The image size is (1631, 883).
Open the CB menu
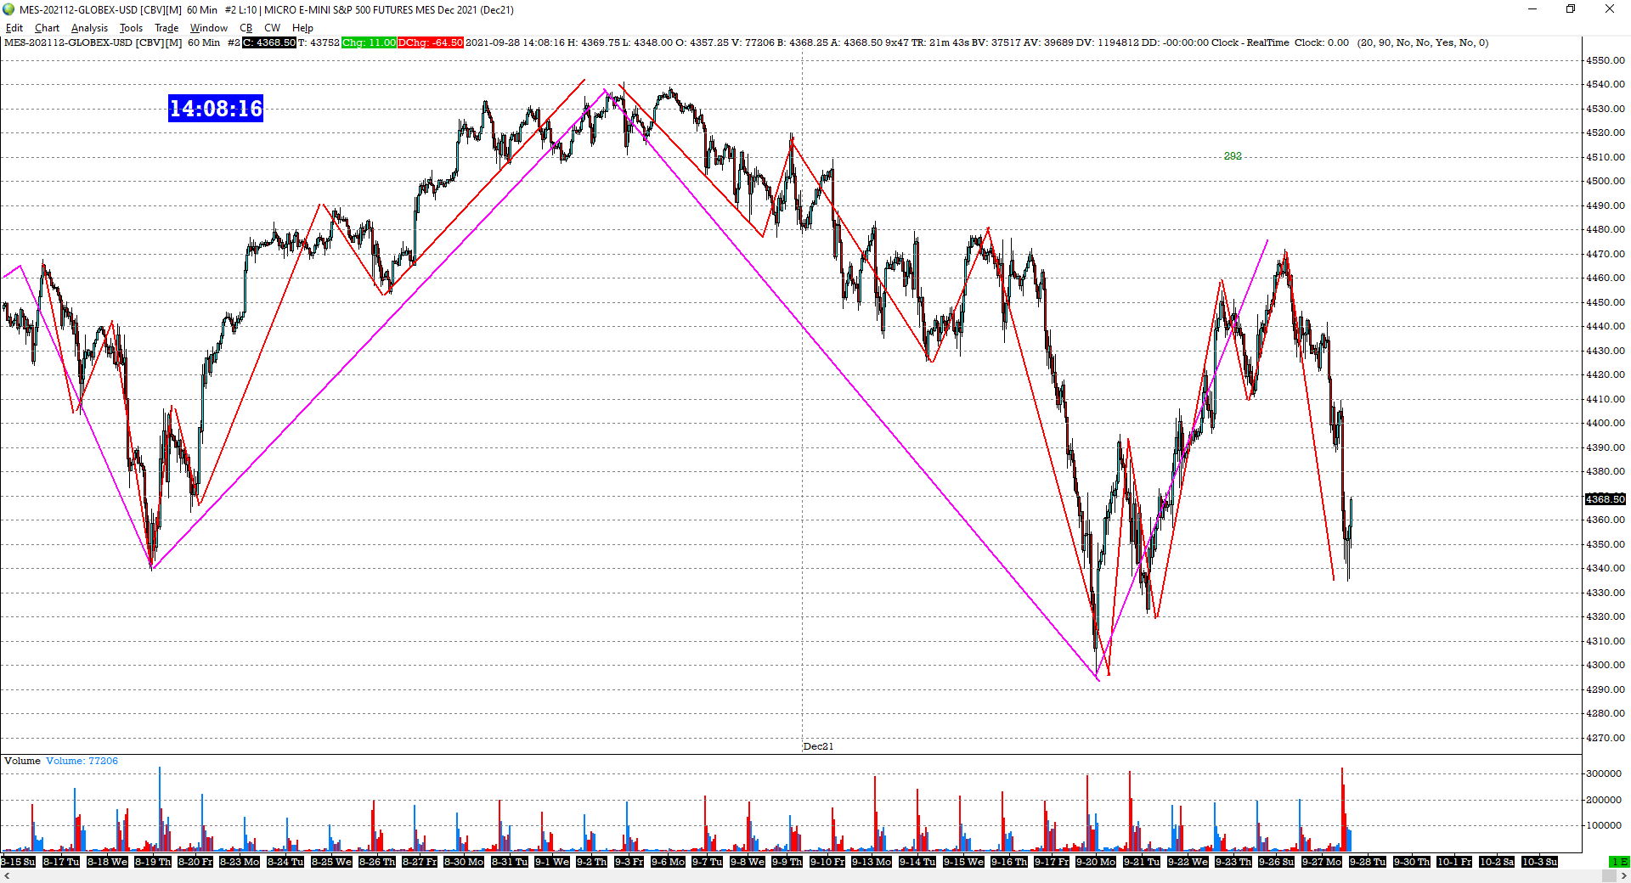[x=245, y=28]
